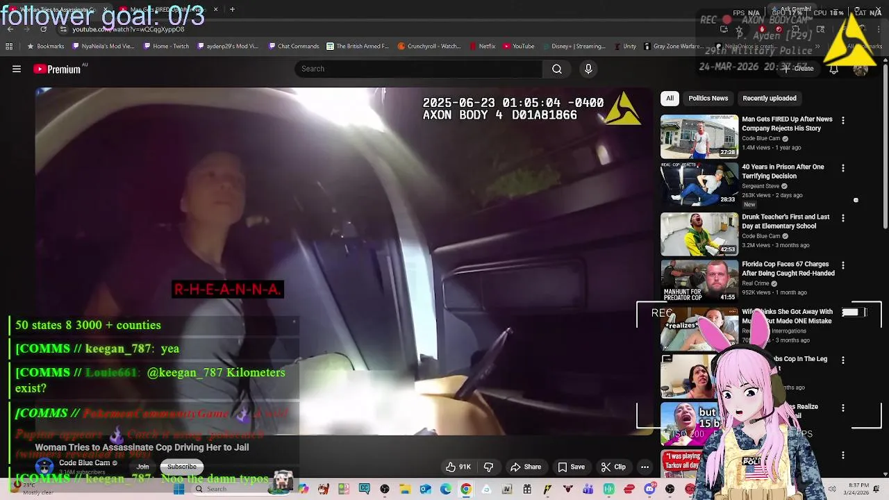Viewport: 889px width, 500px height.
Task: Create a Clip of the video
Action: tap(613, 467)
